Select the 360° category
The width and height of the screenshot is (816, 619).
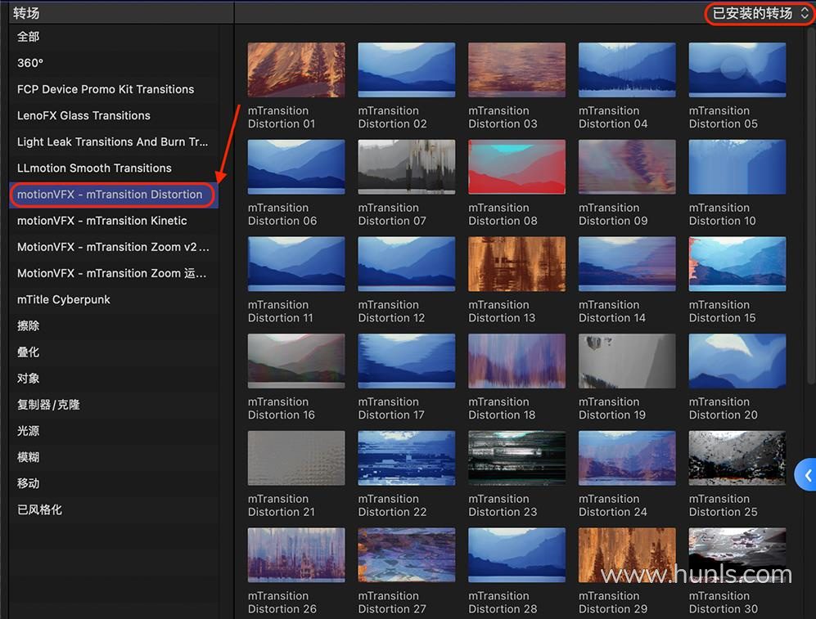click(114, 63)
